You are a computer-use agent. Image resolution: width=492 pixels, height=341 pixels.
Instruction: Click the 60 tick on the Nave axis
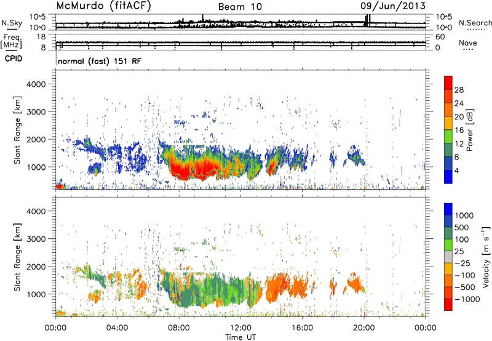click(440, 37)
